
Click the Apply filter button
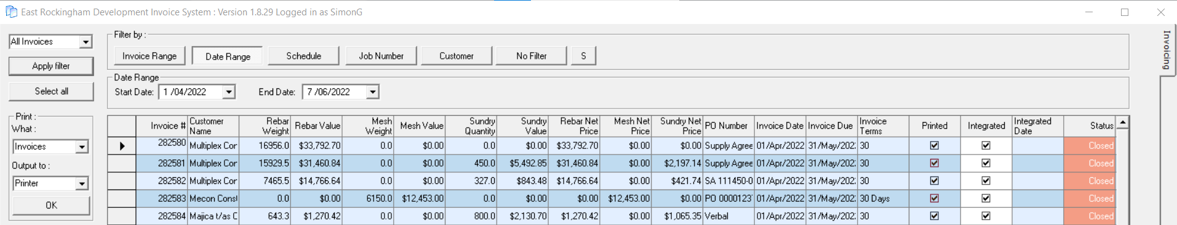coord(51,66)
